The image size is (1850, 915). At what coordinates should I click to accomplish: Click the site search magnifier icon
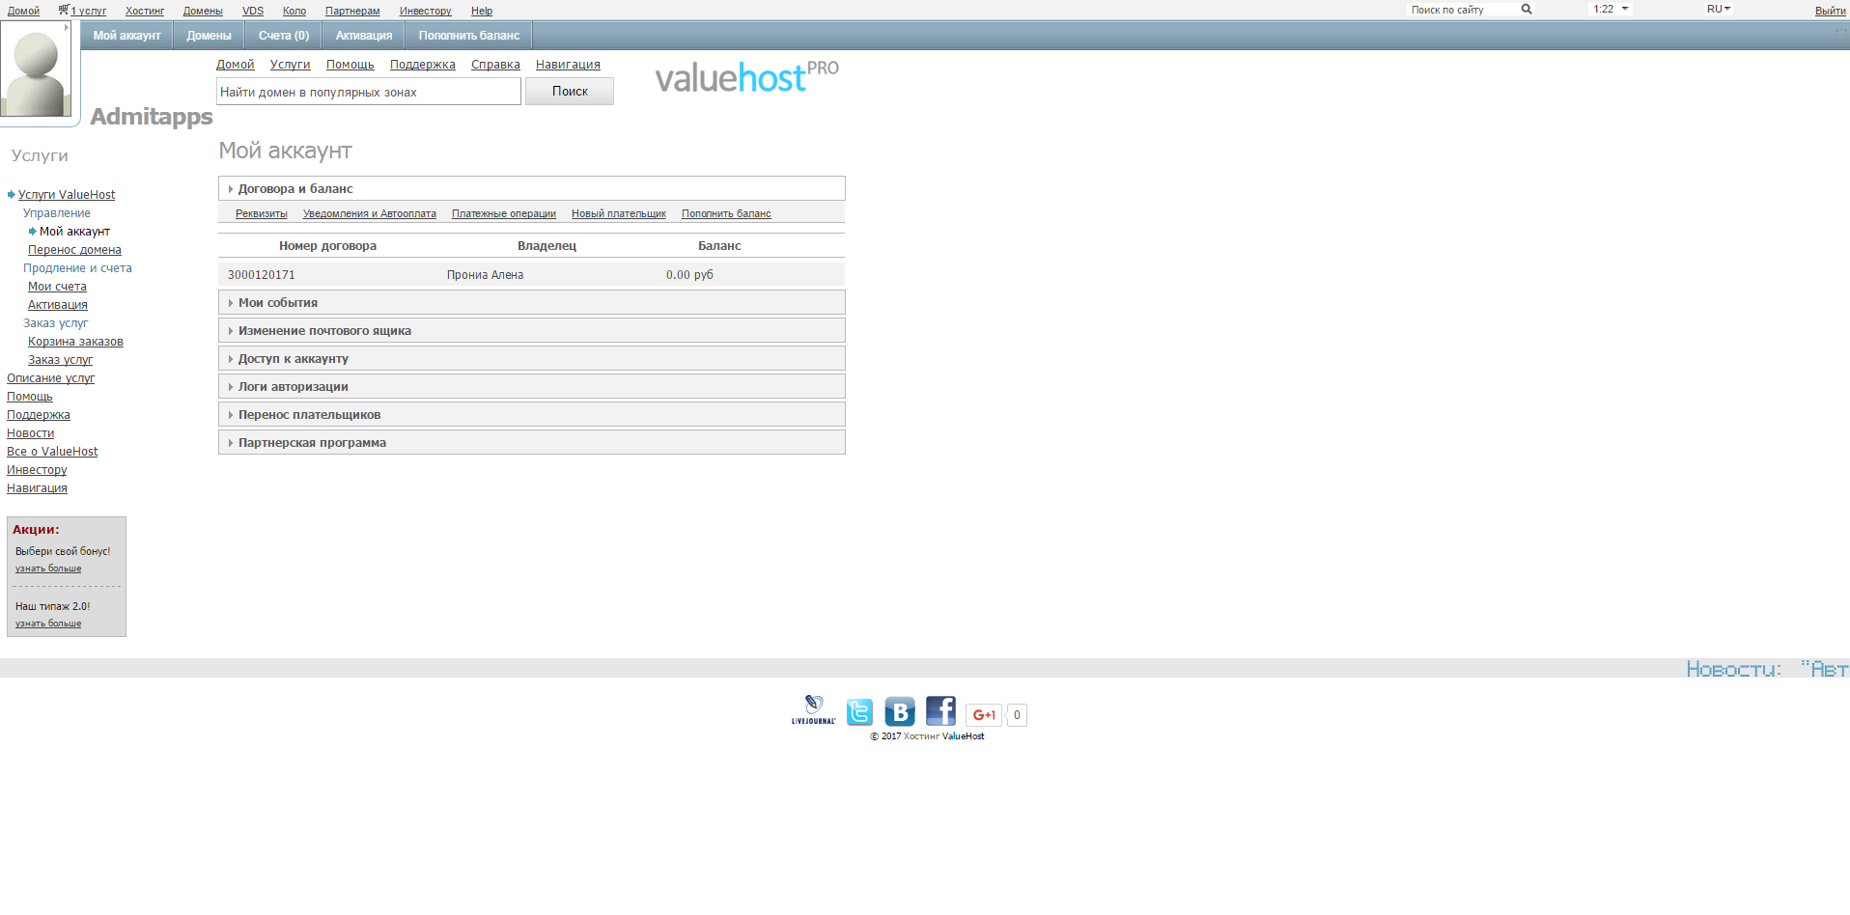point(1526,9)
